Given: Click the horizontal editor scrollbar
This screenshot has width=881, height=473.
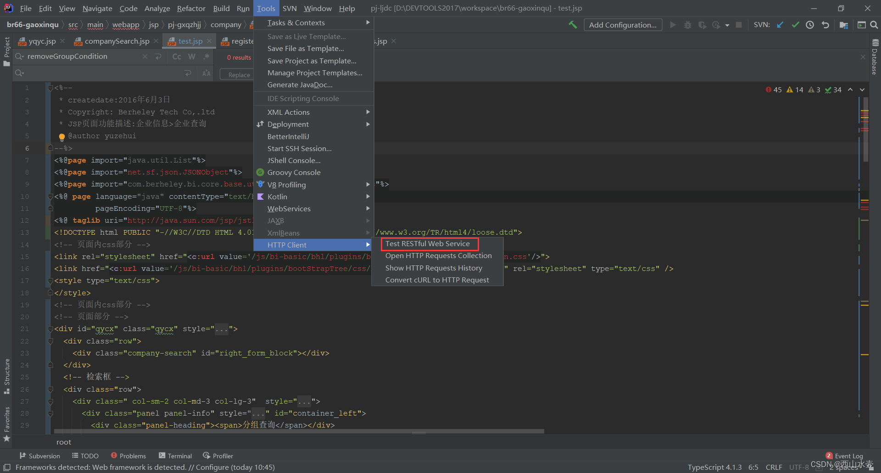Looking at the screenshot, I should tap(299, 432).
